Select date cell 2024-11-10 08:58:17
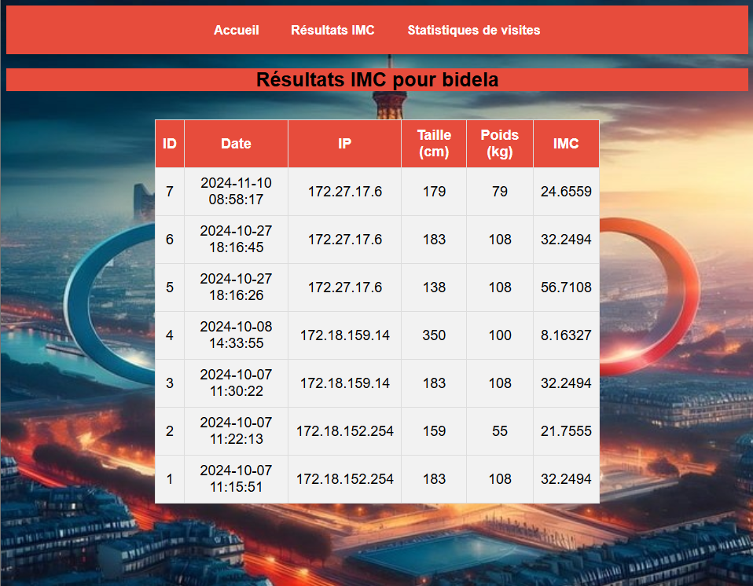Image resolution: width=753 pixels, height=586 pixels. click(236, 191)
